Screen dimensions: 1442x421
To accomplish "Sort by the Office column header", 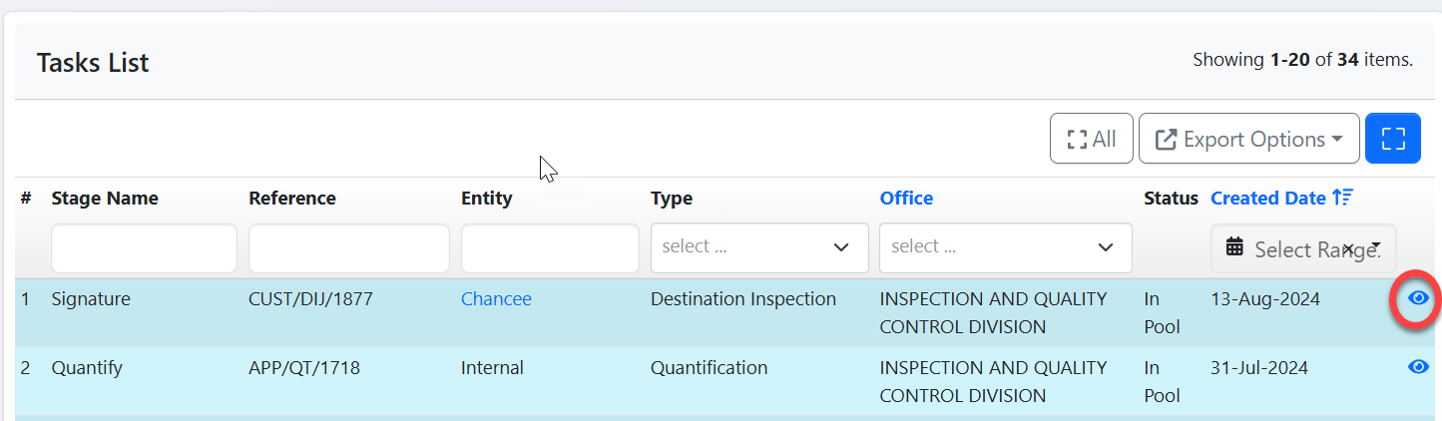I will click(906, 199).
